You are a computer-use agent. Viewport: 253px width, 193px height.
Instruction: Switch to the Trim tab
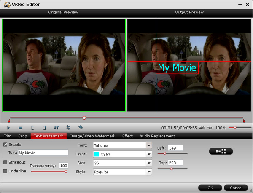tap(8, 136)
